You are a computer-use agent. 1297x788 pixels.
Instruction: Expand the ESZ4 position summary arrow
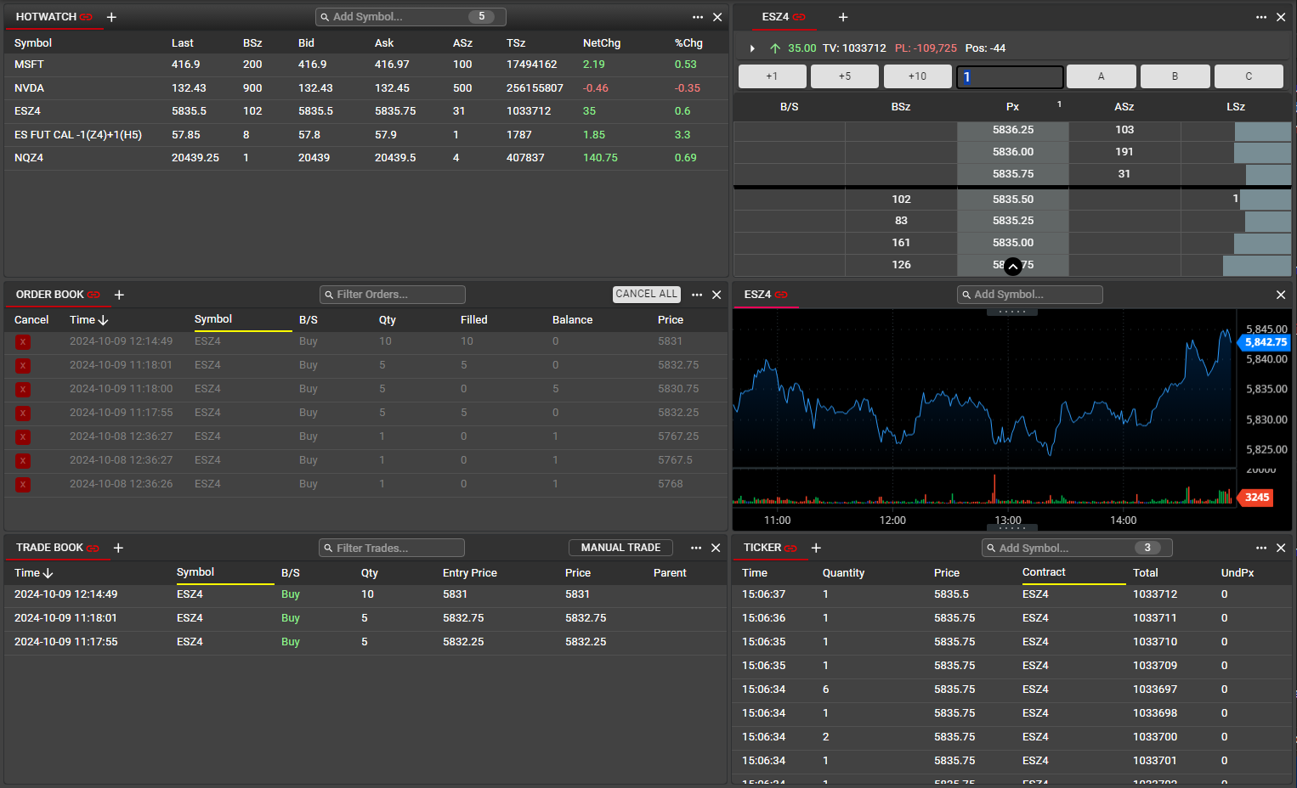tap(752, 48)
